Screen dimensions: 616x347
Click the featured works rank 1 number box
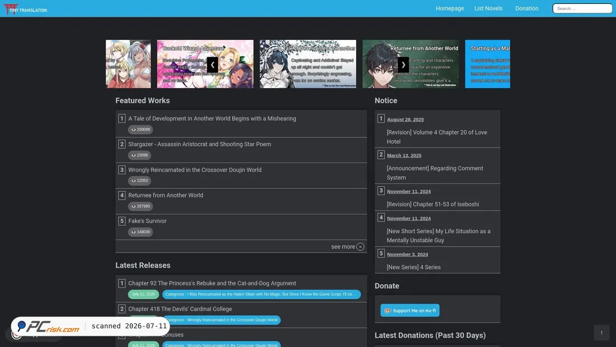(x=122, y=118)
